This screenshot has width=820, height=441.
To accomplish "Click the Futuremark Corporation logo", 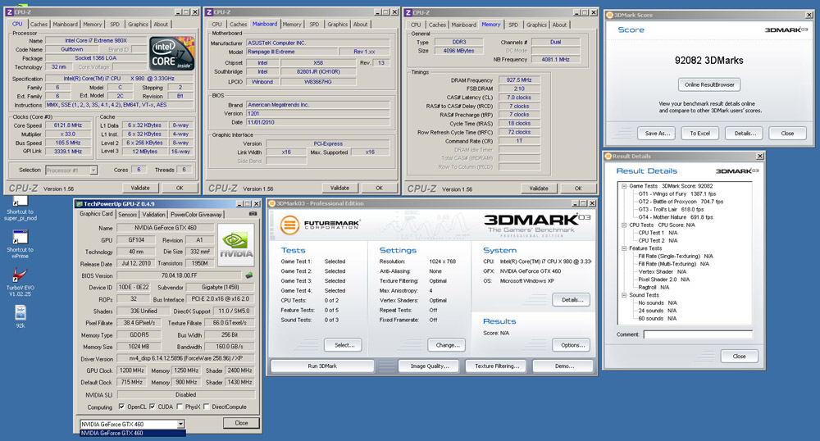I will (320, 225).
